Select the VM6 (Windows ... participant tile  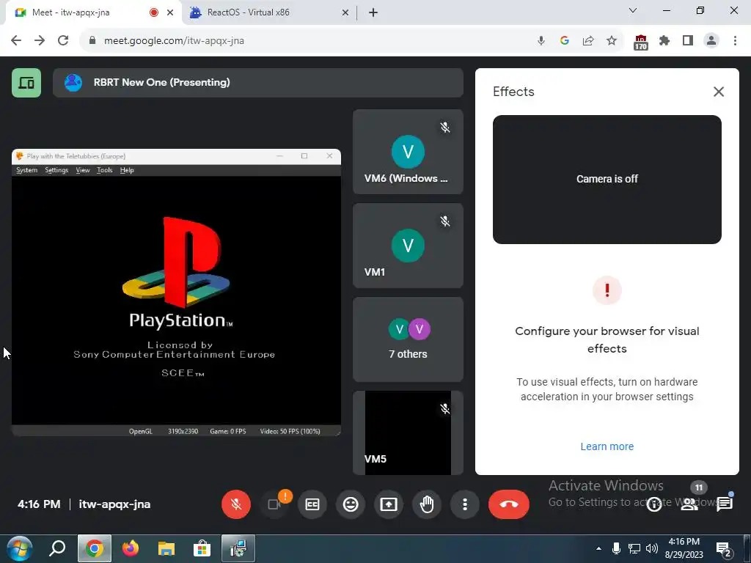pos(408,152)
